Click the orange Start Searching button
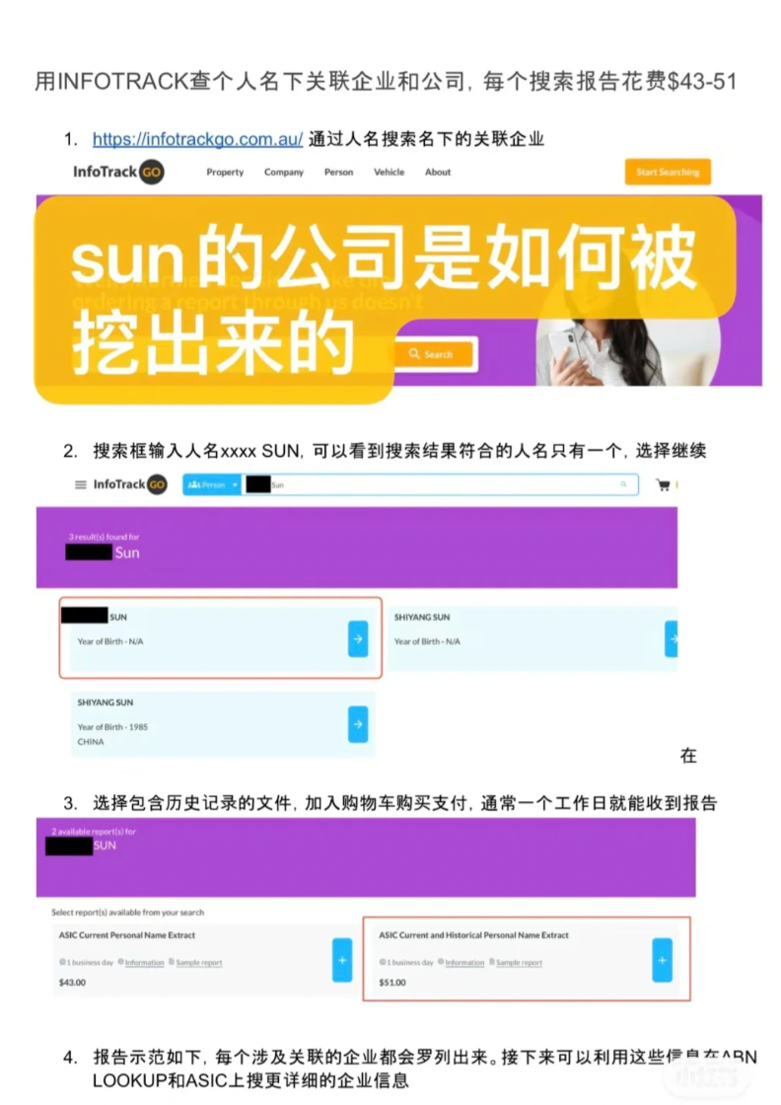781x1105 pixels. tap(668, 172)
